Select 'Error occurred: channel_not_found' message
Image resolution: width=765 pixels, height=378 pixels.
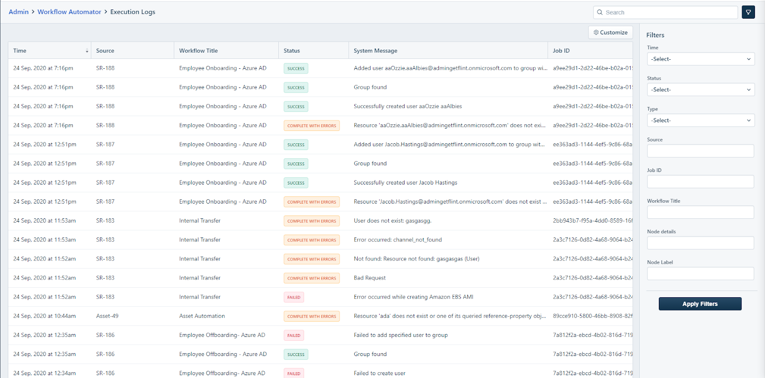[398, 240]
